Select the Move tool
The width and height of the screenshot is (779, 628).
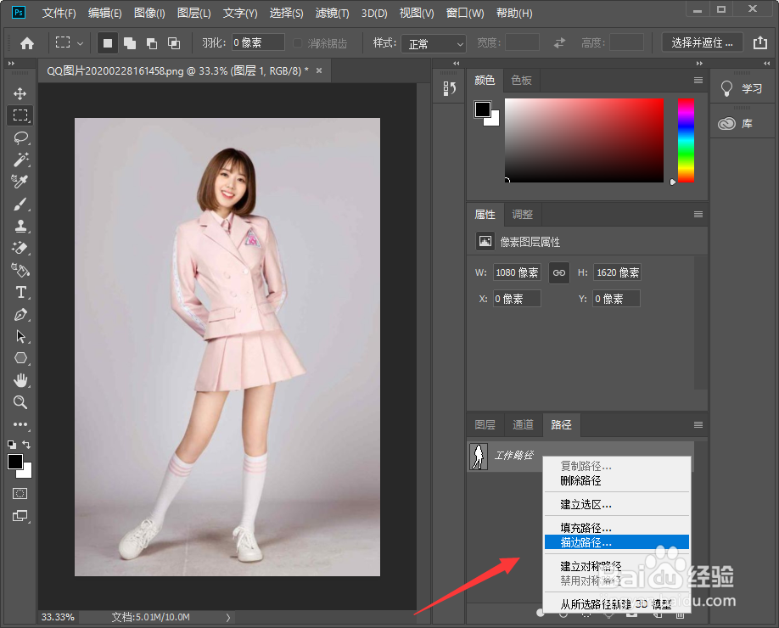20,93
